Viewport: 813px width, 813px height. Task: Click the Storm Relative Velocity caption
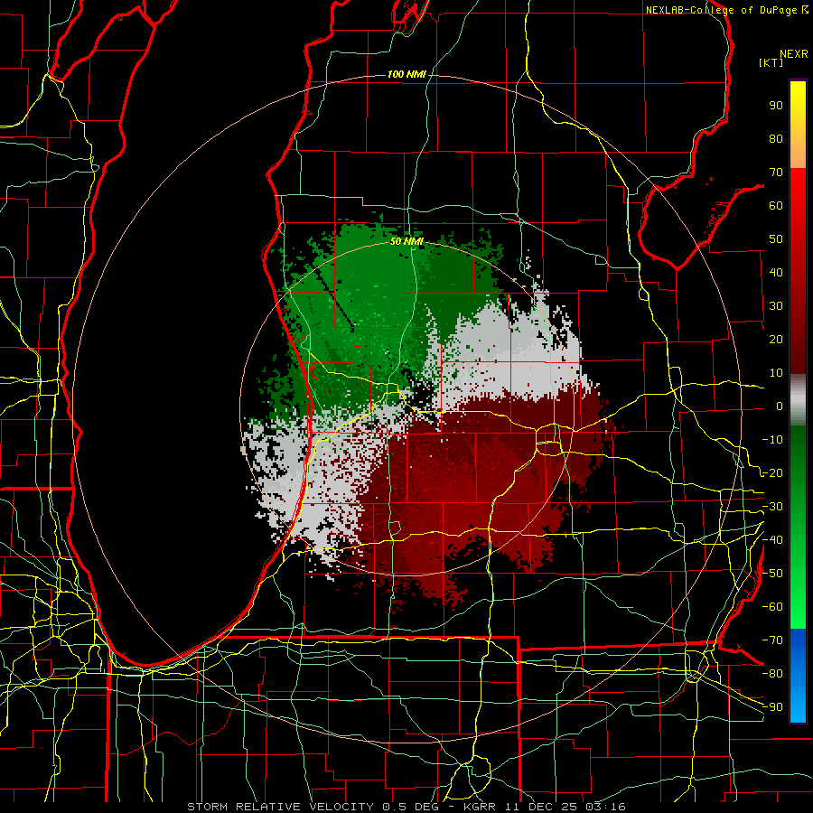[406, 807]
